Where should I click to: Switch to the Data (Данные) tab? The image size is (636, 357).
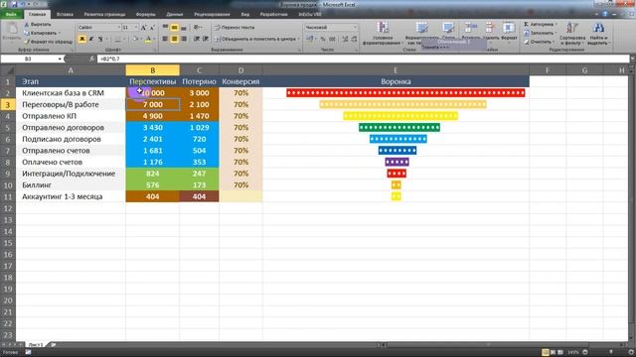tap(175, 14)
